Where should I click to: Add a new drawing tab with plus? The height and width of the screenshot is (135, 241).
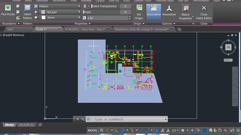tap(179, 29)
